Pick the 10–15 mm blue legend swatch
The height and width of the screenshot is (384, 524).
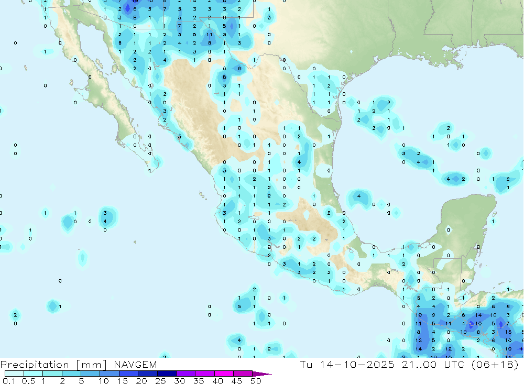click(x=110, y=374)
